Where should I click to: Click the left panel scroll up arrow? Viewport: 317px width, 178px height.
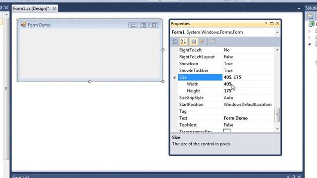(x=6, y=15)
